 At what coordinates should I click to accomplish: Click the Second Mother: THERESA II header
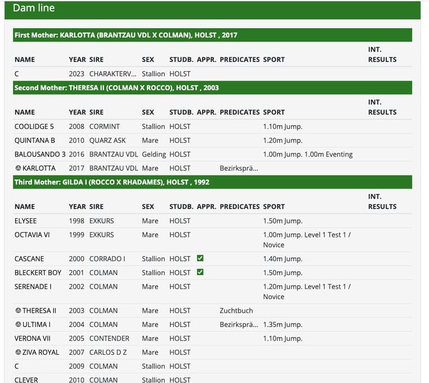pyautogui.click(x=116, y=87)
